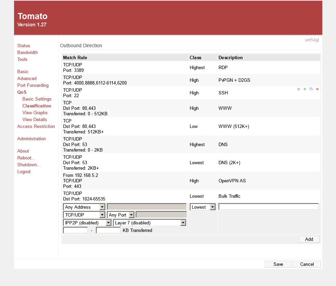Open the Any Address dropdown
The height and width of the screenshot is (286, 336).
pyautogui.click(x=84, y=207)
